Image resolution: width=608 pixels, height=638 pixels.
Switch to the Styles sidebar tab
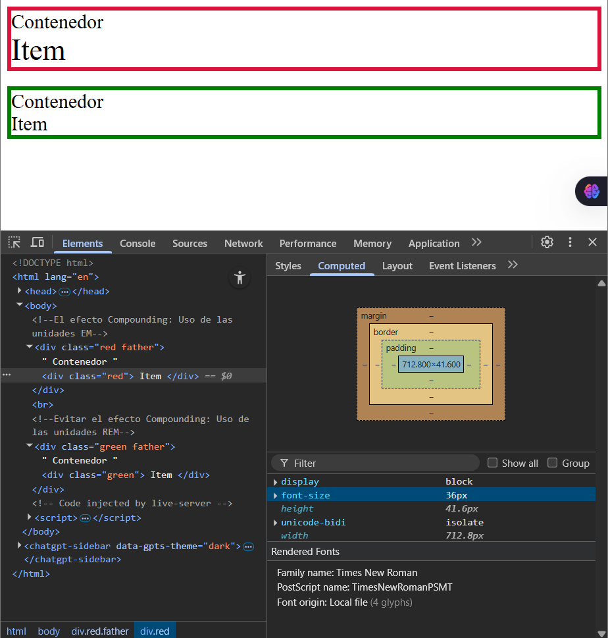tap(288, 266)
